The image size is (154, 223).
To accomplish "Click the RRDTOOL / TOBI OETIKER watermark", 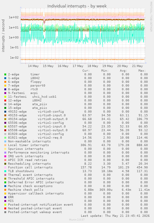I will click(x=151, y=17).
